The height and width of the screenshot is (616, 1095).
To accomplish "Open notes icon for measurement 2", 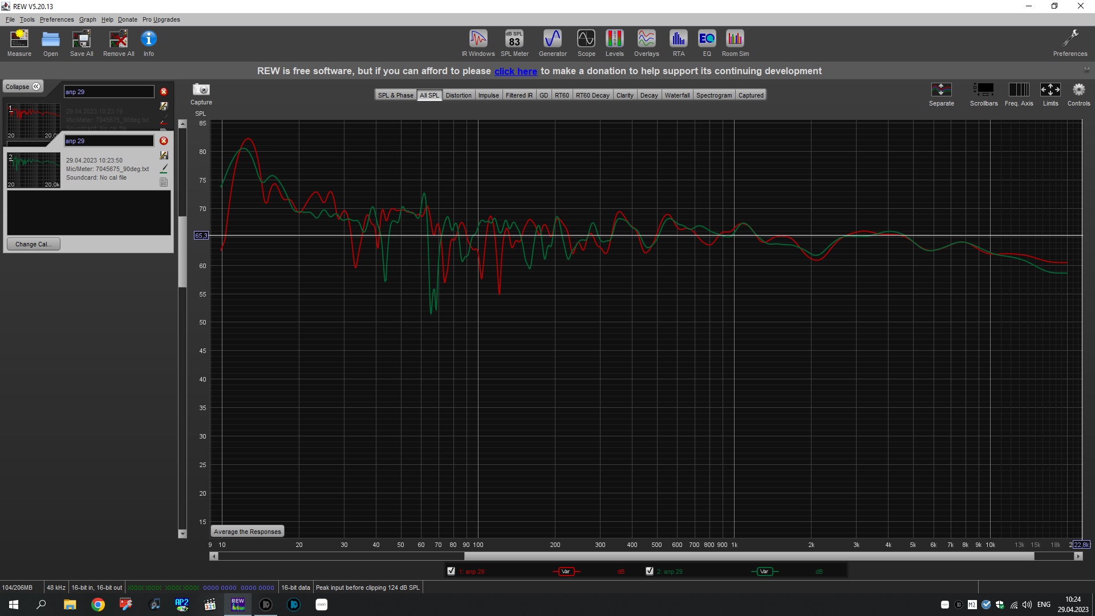I will pyautogui.click(x=164, y=182).
